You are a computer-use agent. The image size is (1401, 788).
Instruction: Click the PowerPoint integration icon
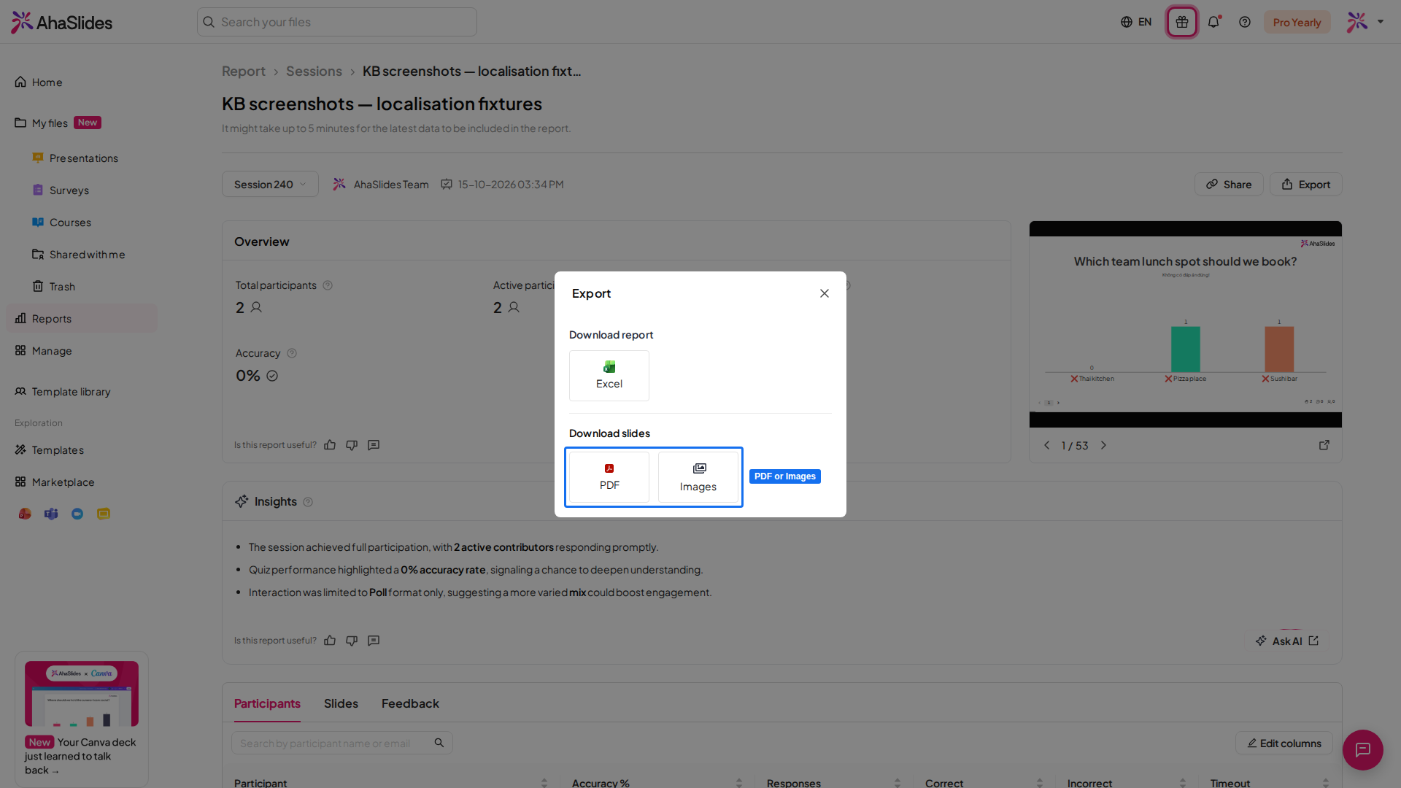(25, 514)
